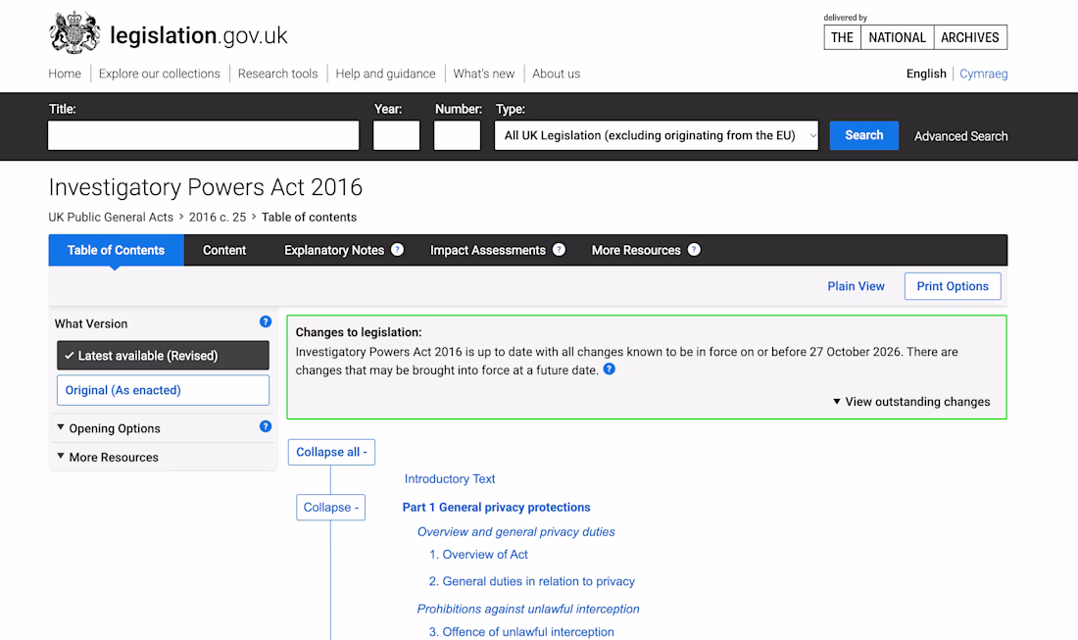
Task: Expand Opening Options in the sidebar
Action: [108, 428]
